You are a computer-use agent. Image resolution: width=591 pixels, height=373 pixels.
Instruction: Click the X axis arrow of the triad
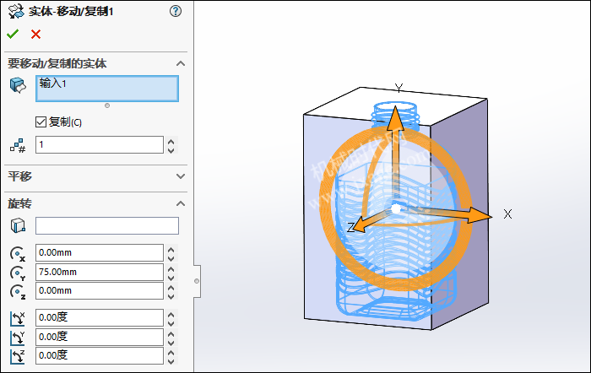click(479, 216)
